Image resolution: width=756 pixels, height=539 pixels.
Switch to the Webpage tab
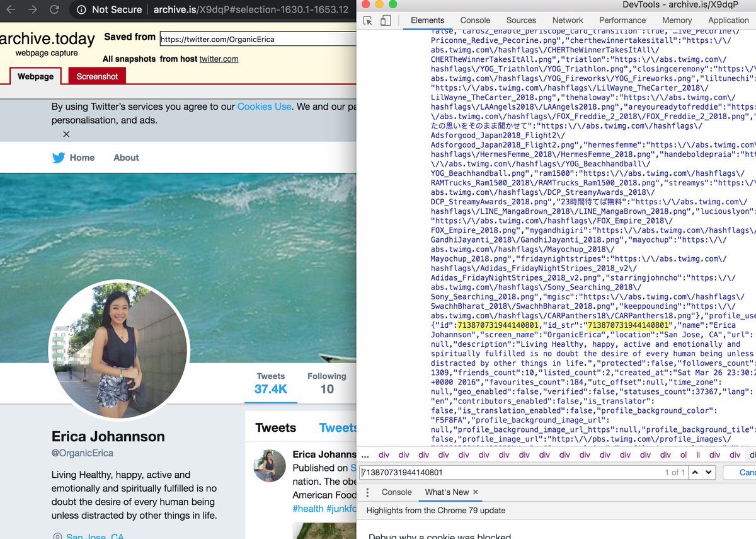tap(35, 76)
